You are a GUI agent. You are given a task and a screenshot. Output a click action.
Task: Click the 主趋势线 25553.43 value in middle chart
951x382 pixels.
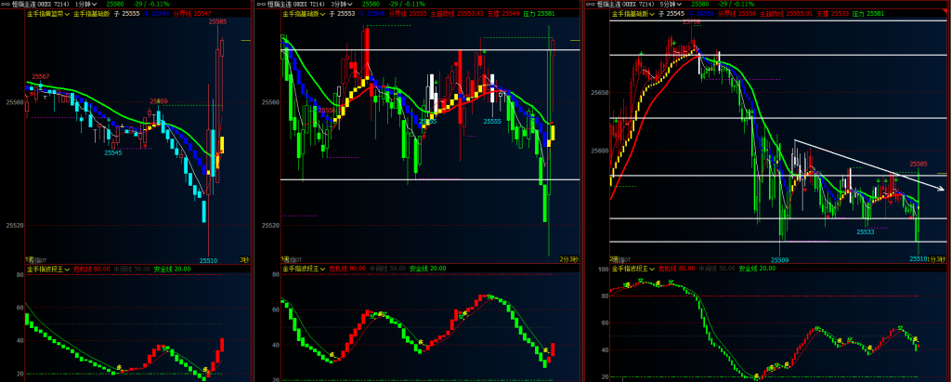click(x=457, y=13)
